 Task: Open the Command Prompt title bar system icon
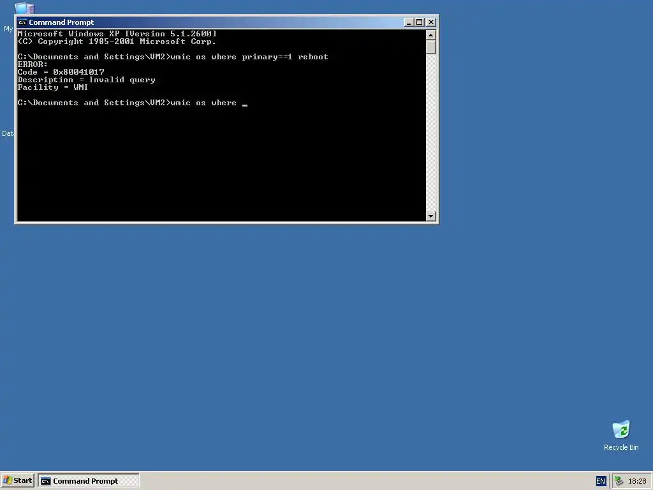click(x=22, y=22)
